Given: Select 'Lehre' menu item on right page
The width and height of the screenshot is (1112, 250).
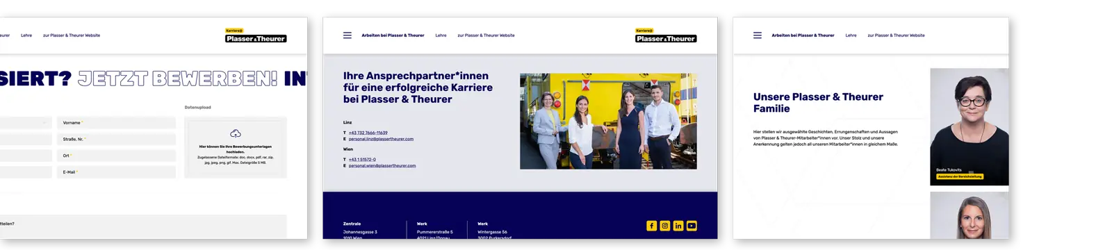Looking at the screenshot, I should pos(851,35).
